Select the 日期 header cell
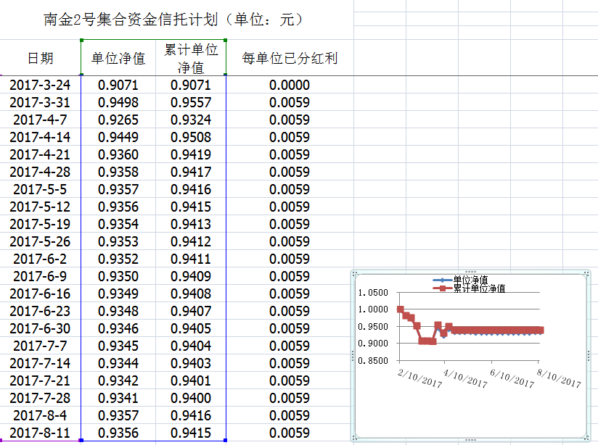Viewport: 598px width, 445px height. [x=40, y=58]
